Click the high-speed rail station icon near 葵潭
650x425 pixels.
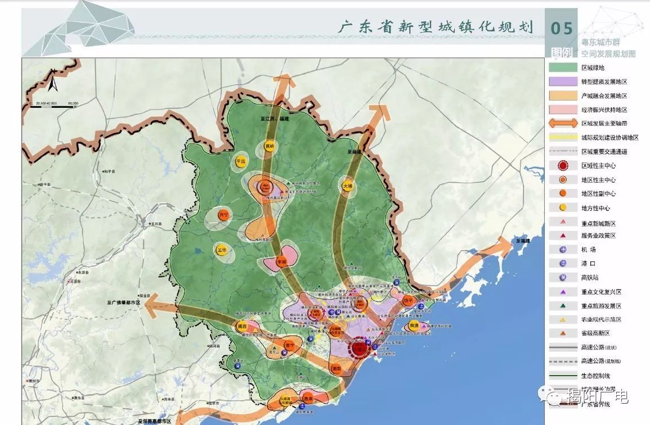pos(237,366)
